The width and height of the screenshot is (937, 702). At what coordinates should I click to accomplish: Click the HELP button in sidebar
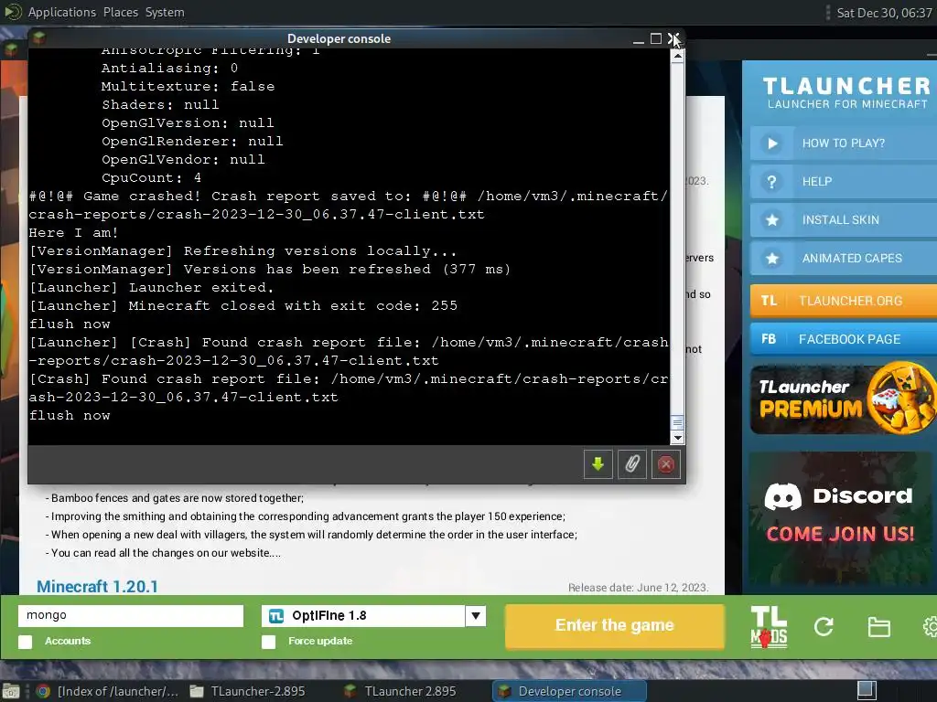[x=844, y=182]
